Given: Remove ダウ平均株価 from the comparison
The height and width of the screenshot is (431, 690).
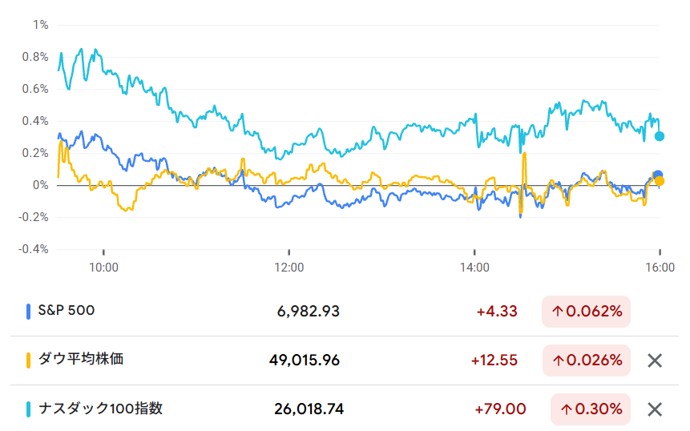Looking at the screenshot, I should [x=655, y=361].
